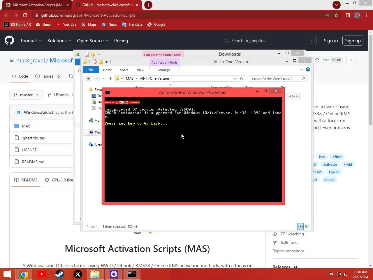This screenshot has width=373, height=280.
Task: Open File Explorer from taskbar
Action: pyautogui.click(x=95, y=274)
